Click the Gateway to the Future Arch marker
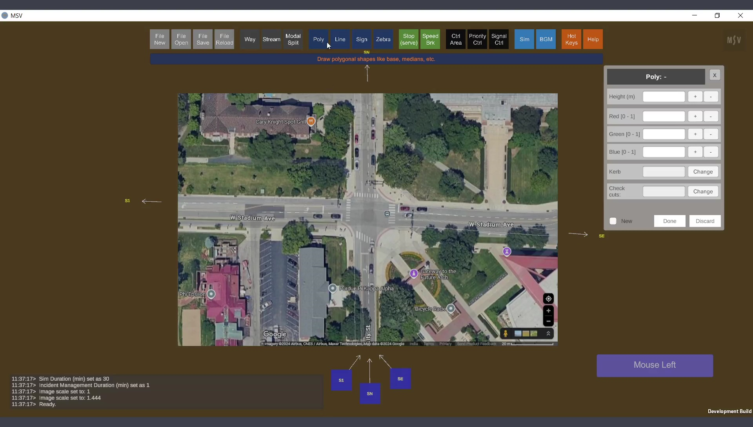This screenshot has height=427, width=753. pyautogui.click(x=414, y=273)
